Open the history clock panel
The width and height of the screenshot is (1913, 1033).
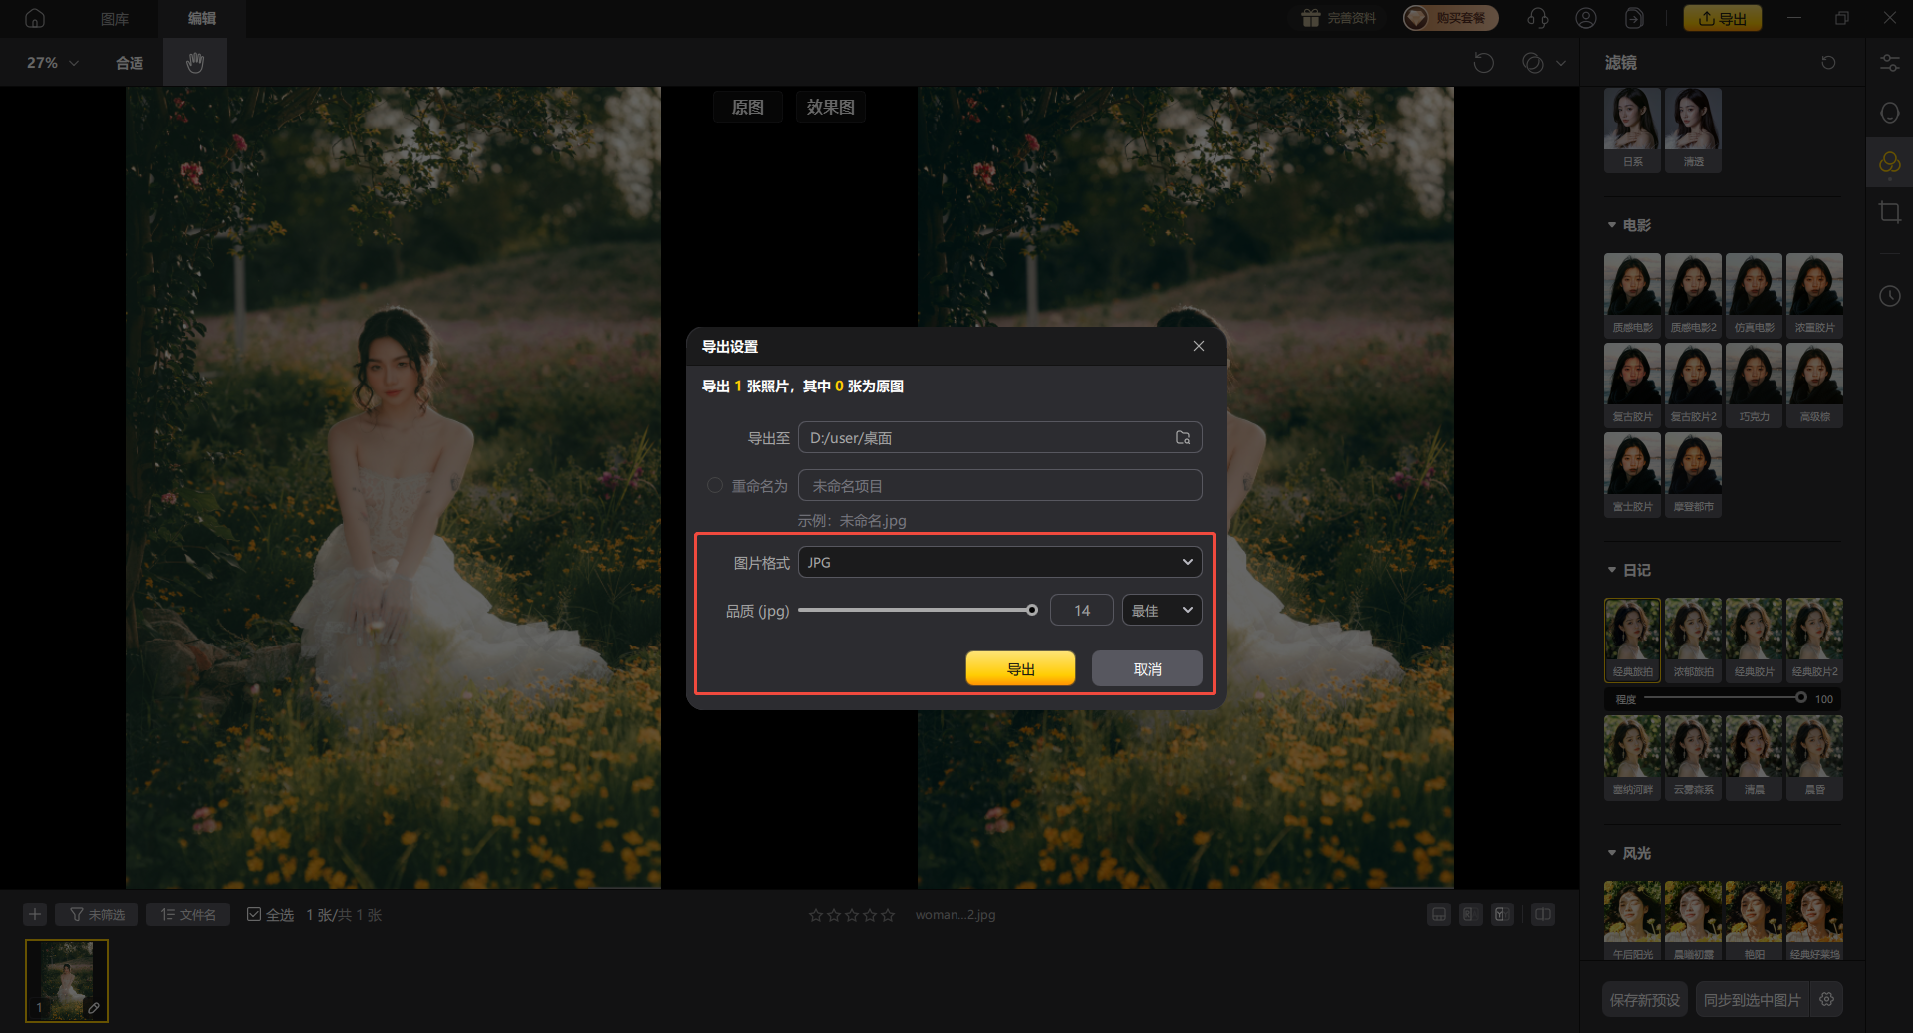[1889, 296]
